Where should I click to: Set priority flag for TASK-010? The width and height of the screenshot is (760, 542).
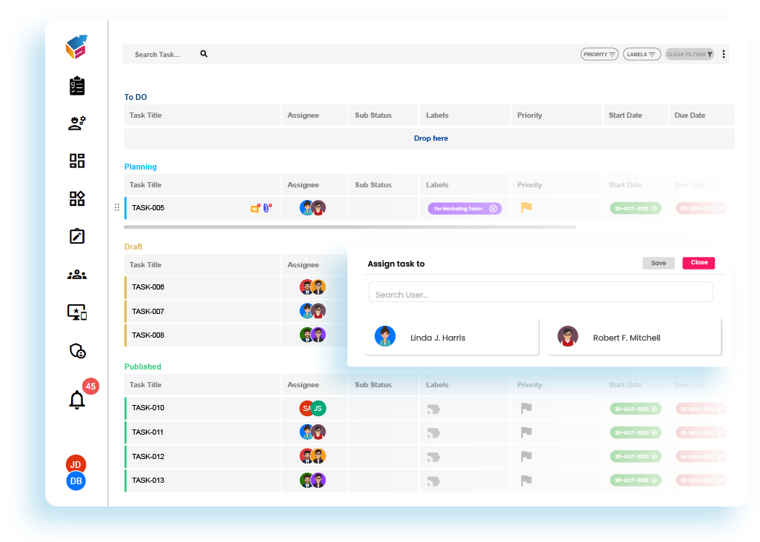coord(527,408)
